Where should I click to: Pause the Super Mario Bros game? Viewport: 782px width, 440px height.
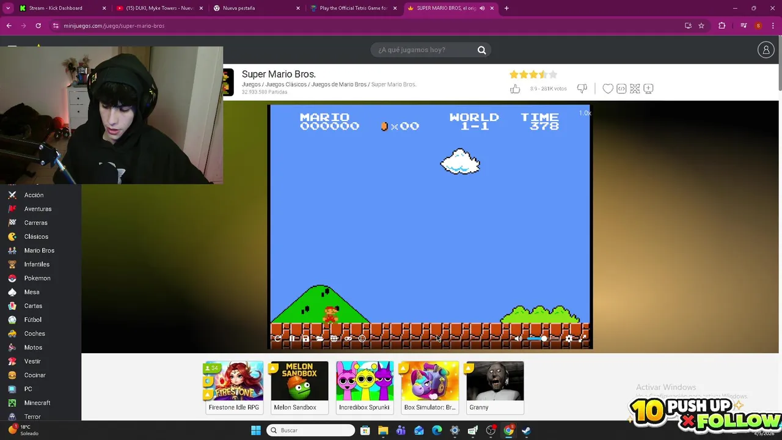tap(292, 339)
